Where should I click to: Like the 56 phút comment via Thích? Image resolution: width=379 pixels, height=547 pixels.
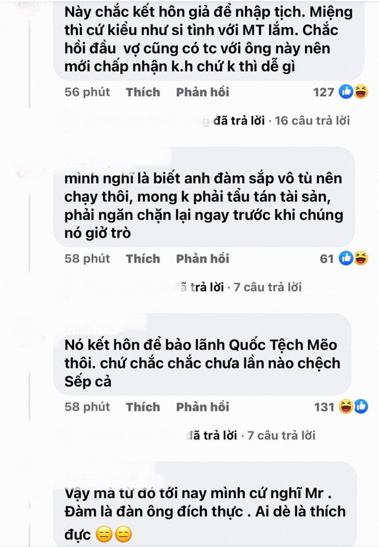click(x=143, y=92)
